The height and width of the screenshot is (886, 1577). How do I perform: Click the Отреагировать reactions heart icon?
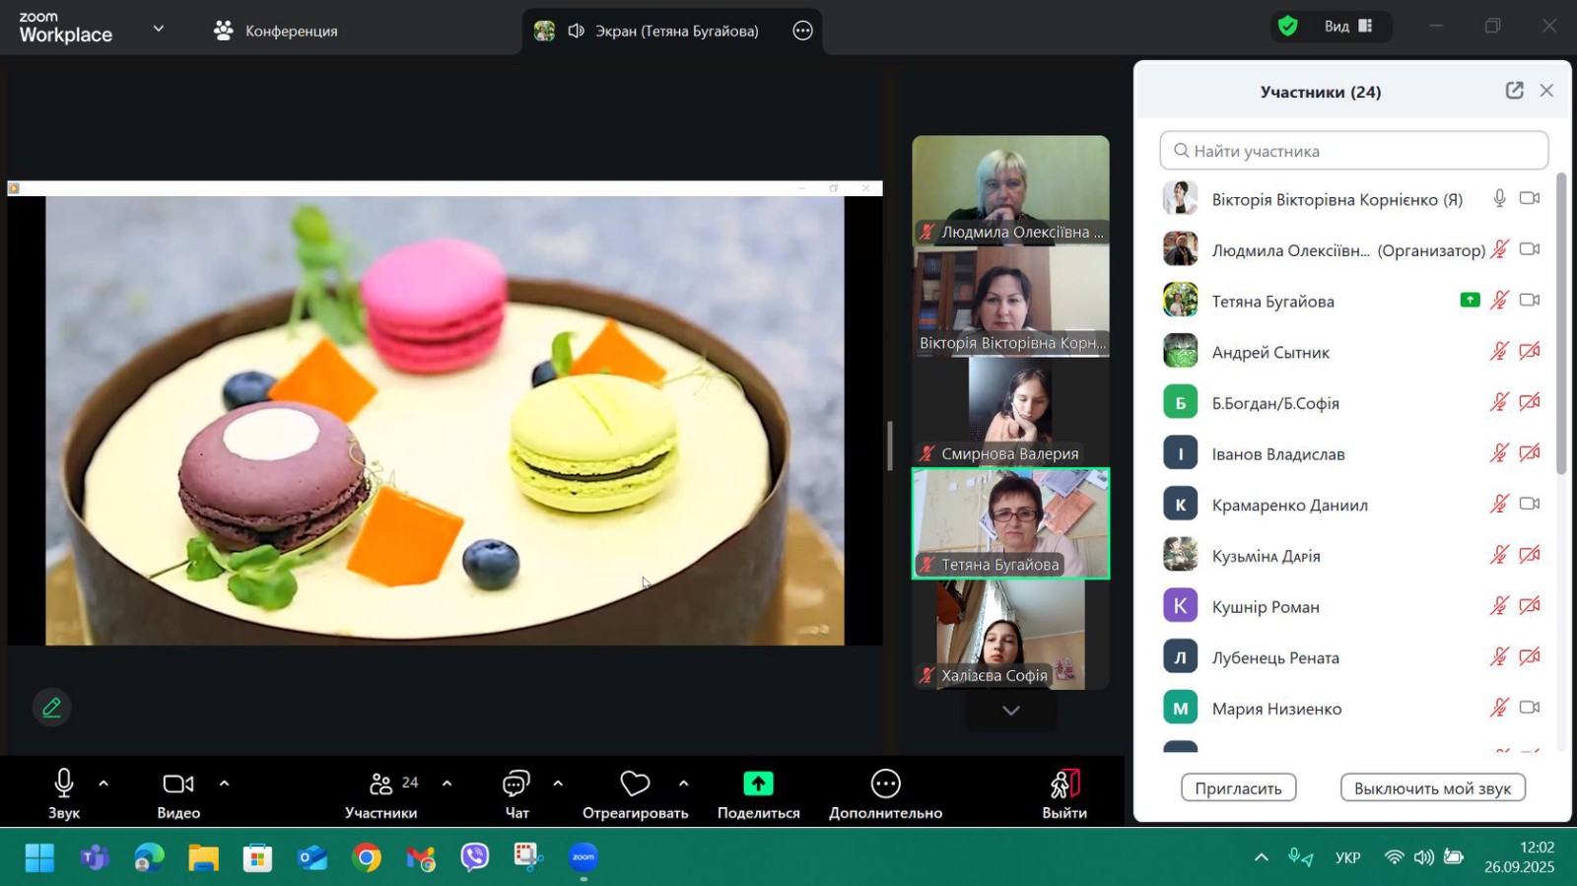coord(635,784)
